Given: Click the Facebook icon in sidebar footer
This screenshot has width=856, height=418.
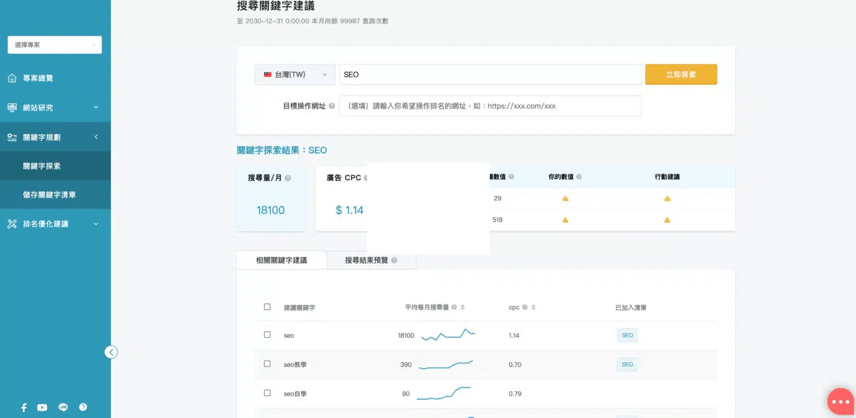Looking at the screenshot, I should pyautogui.click(x=24, y=407).
